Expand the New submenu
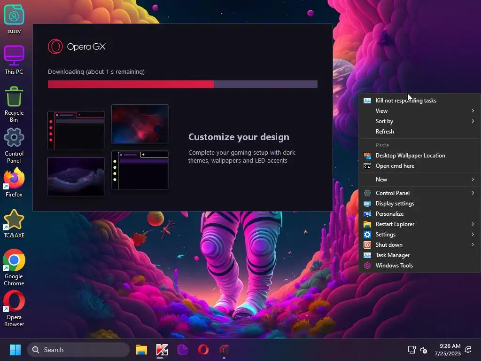This screenshot has width=481, height=361. point(419,180)
